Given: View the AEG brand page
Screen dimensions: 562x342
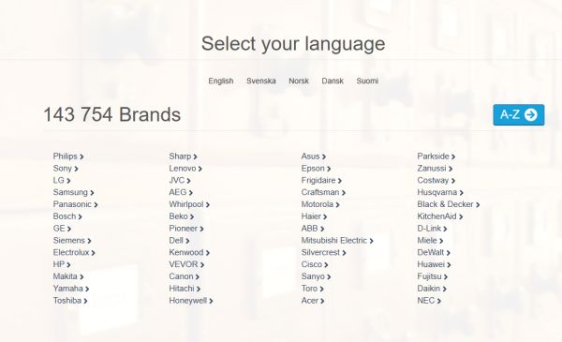Looking at the screenshot, I should point(181,192).
